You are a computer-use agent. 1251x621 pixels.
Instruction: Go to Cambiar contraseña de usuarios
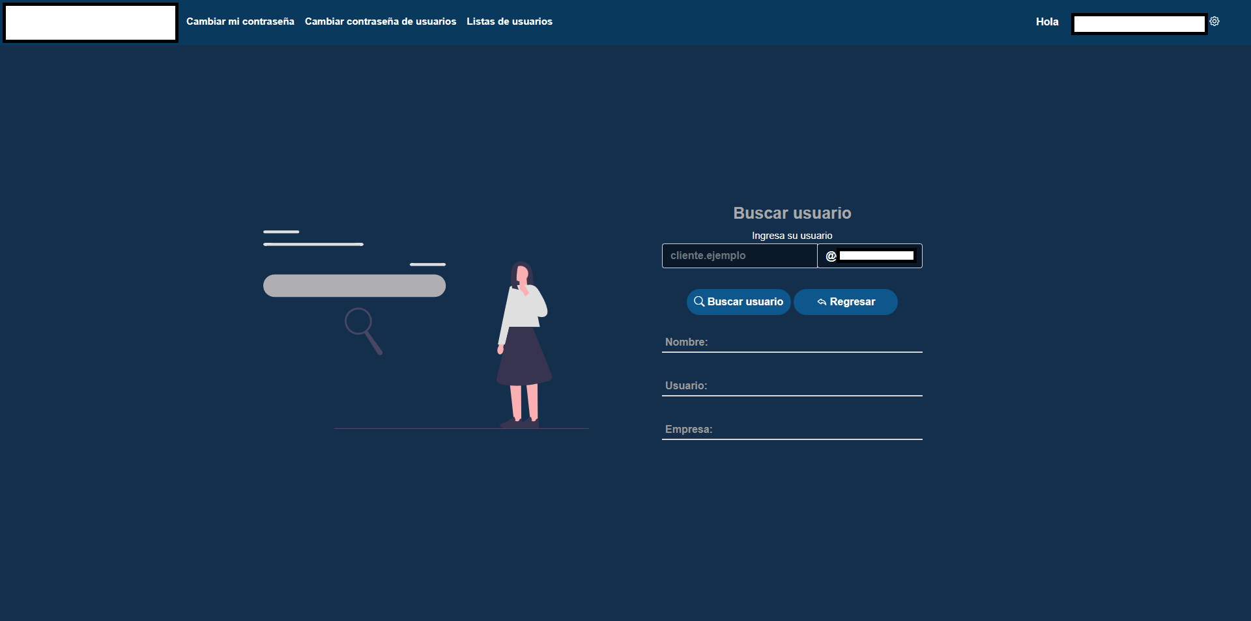380,21
